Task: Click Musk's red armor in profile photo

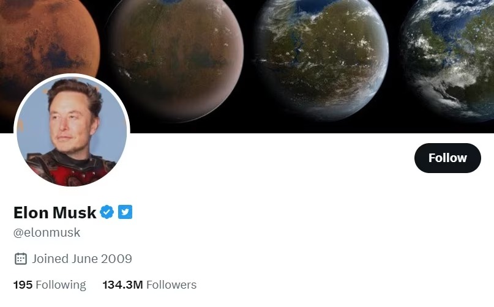Action: tap(71, 173)
